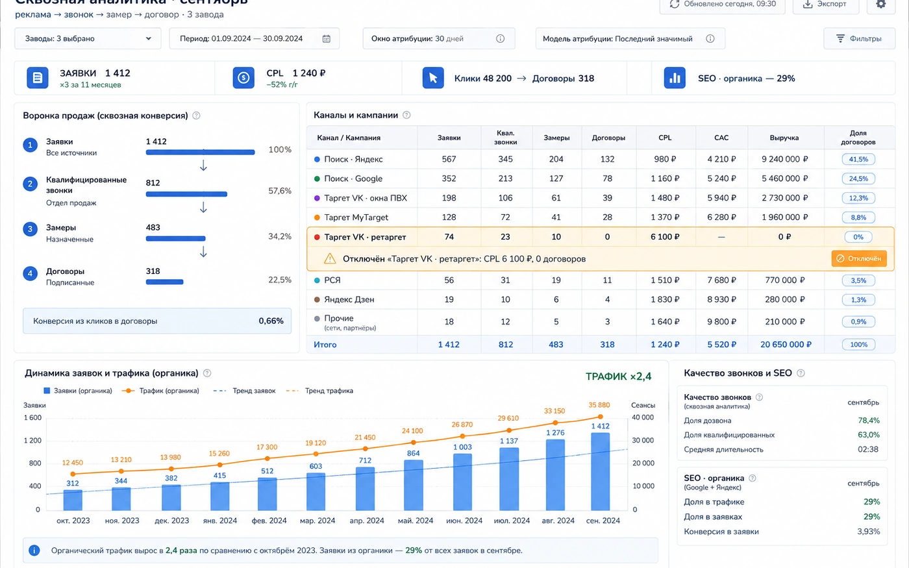909x568 pixels.
Task: Click the traffic data point labeled 35 880
Action: coord(601,417)
